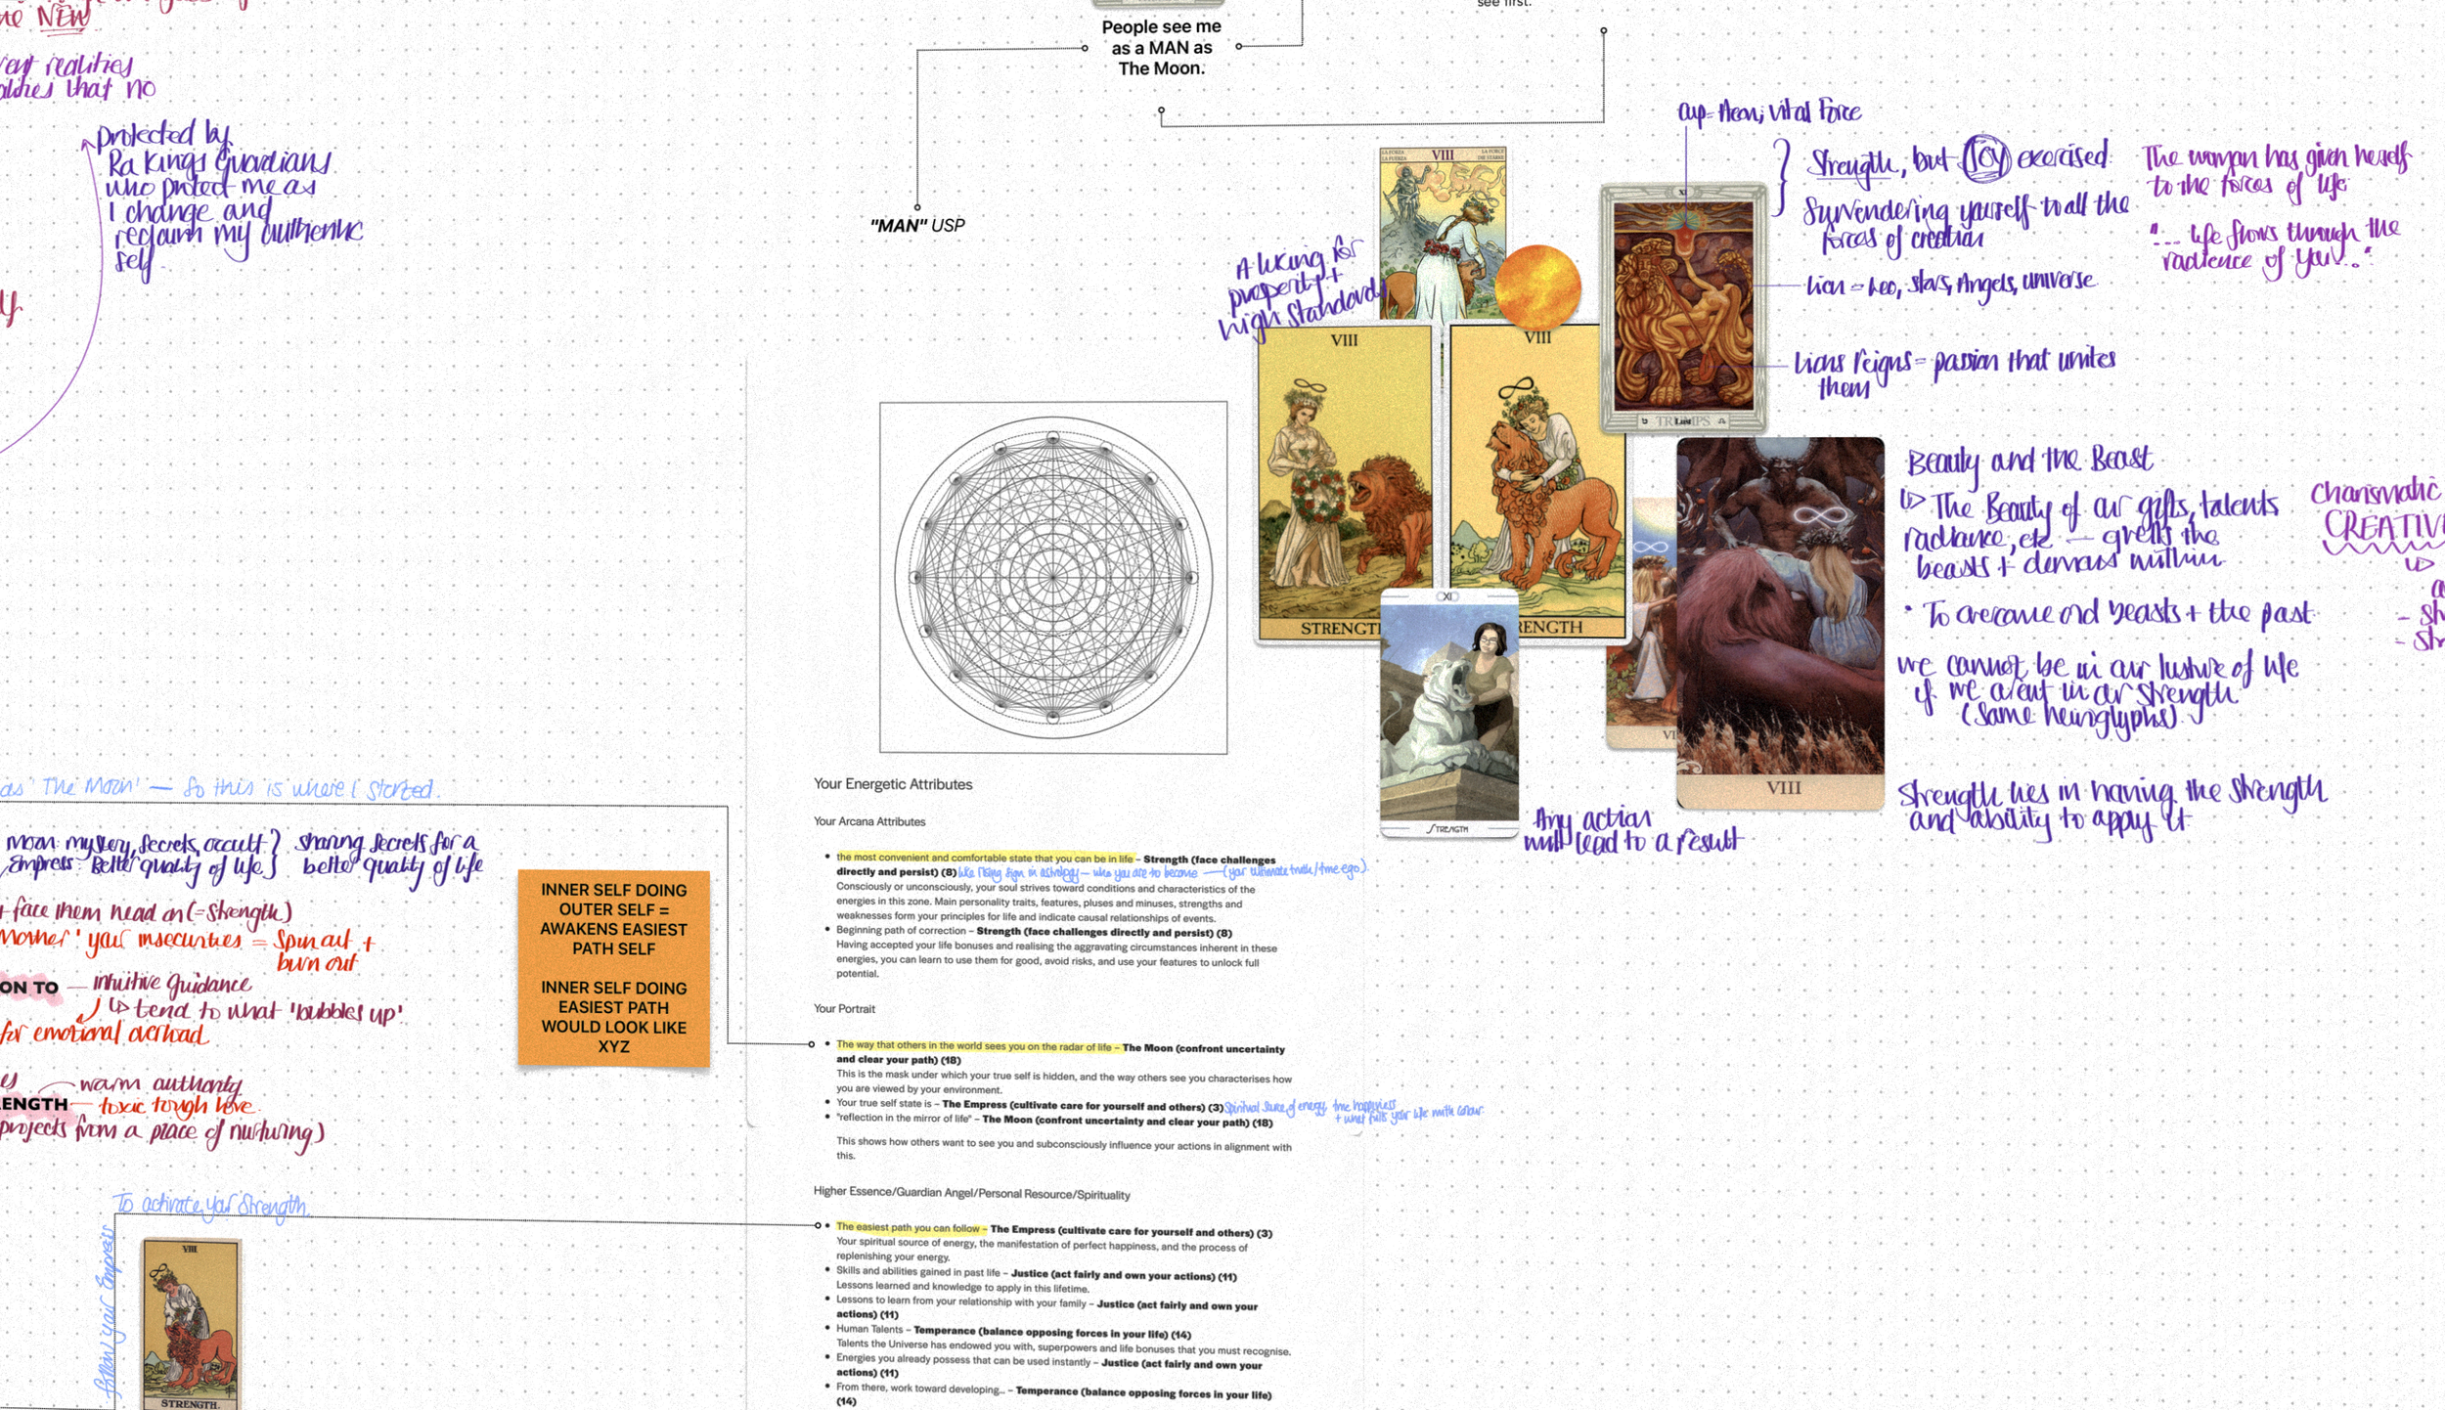Click the connector endpoint beside easiest path bullet
2445x1410 pixels.
coord(818,1225)
